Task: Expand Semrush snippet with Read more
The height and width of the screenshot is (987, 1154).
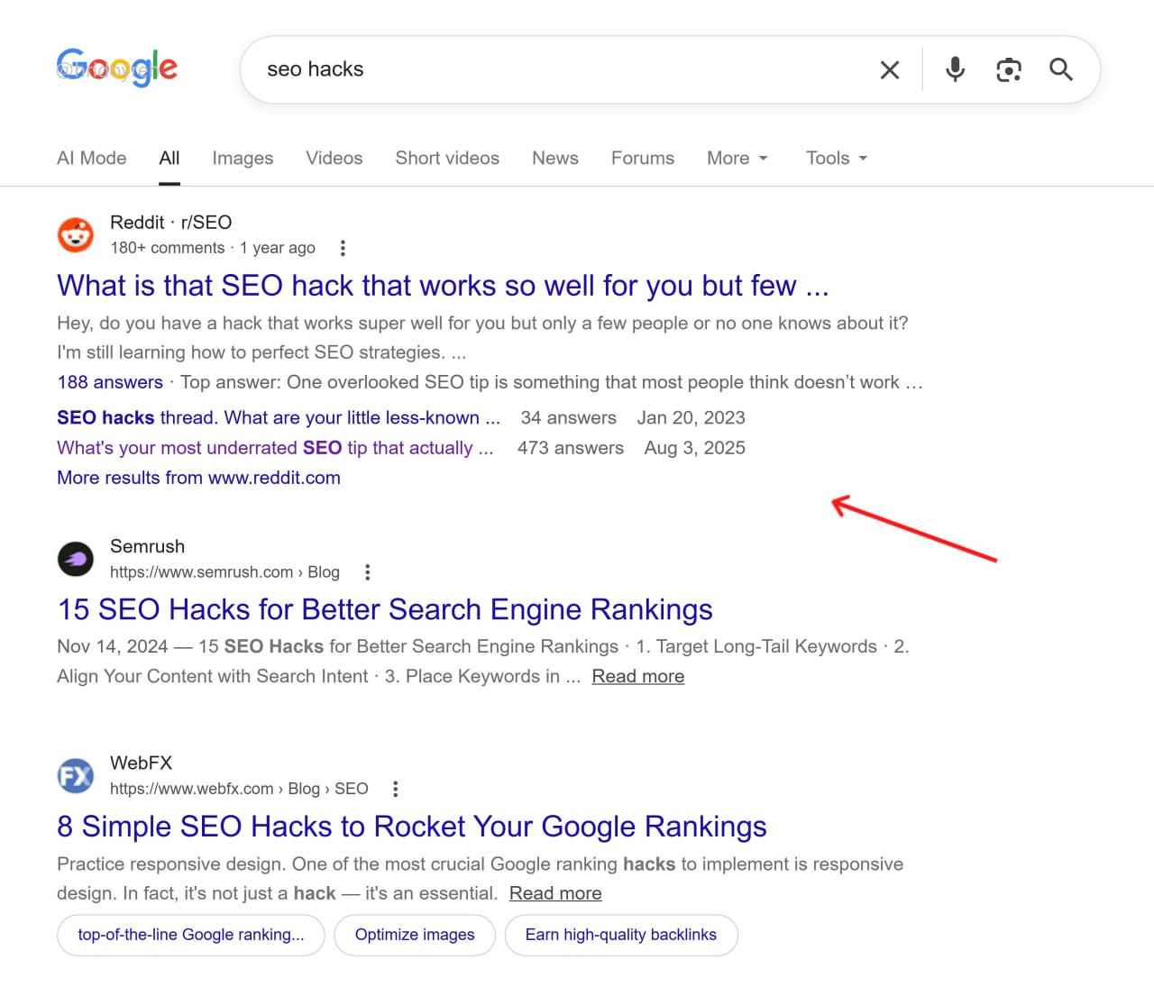Action: click(x=638, y=676)
